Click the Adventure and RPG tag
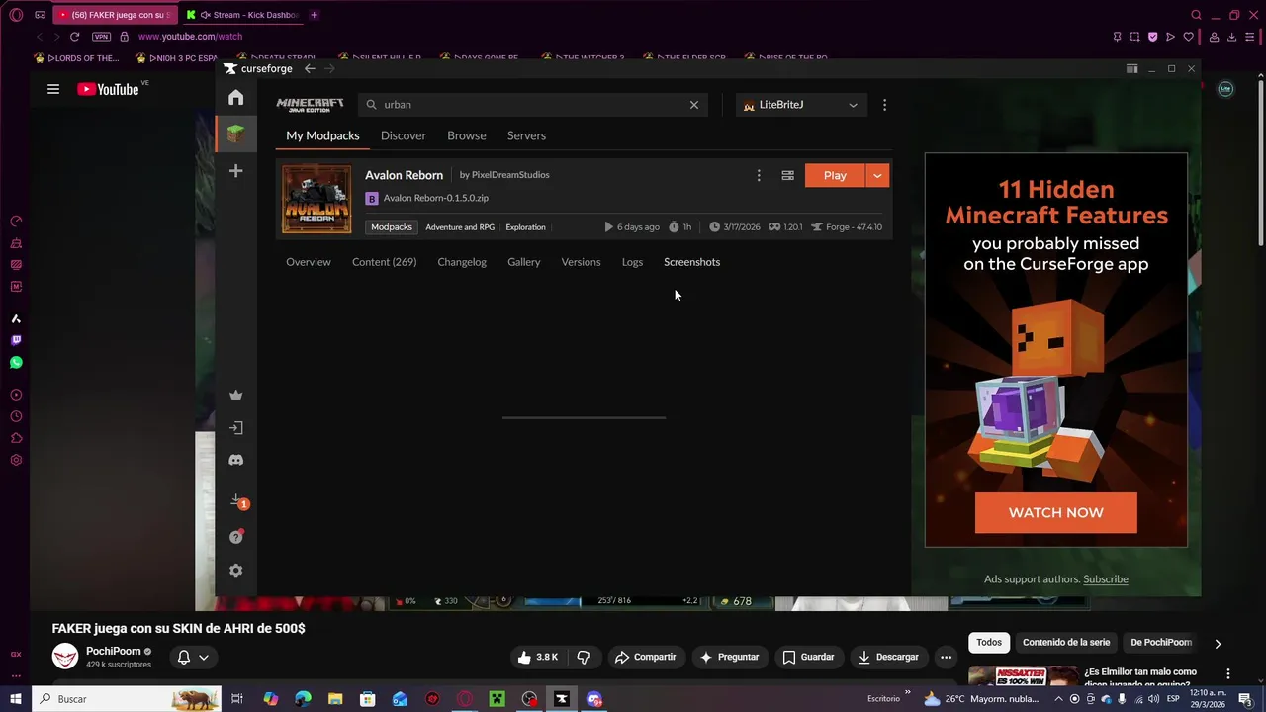 click(460, 227)
